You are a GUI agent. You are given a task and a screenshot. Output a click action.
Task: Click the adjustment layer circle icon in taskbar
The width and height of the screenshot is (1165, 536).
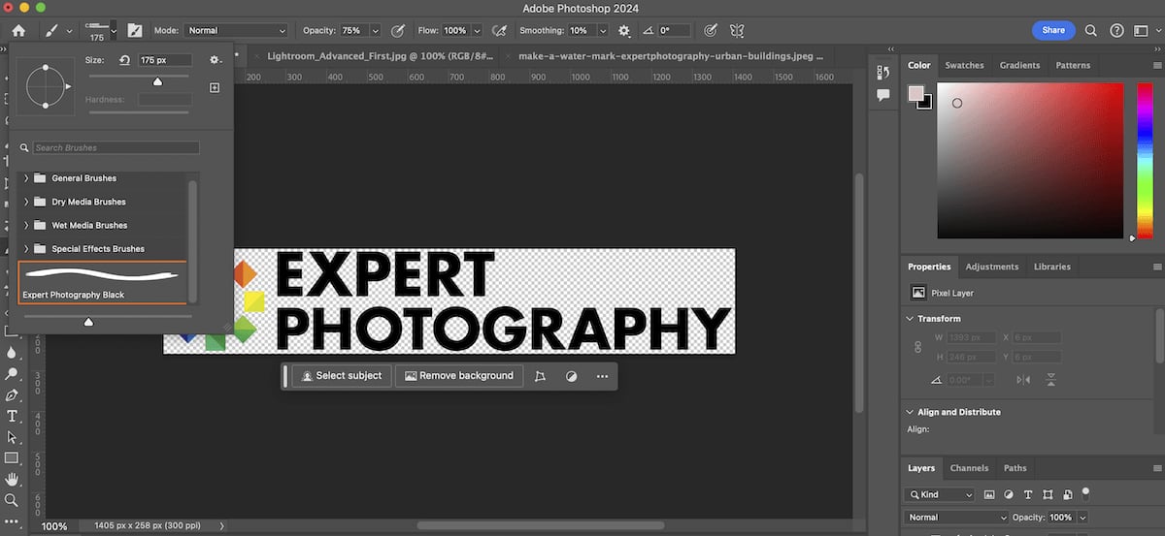[x=572, y=376]
